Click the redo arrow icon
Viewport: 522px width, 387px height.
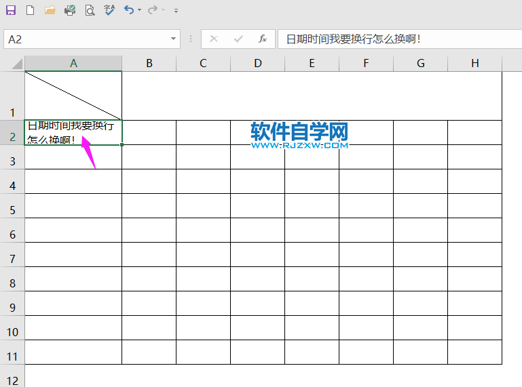pyautogui.click(x=153, y=10)
